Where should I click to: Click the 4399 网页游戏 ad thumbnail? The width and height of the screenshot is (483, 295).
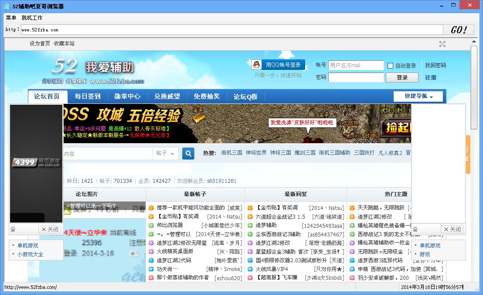36,163
